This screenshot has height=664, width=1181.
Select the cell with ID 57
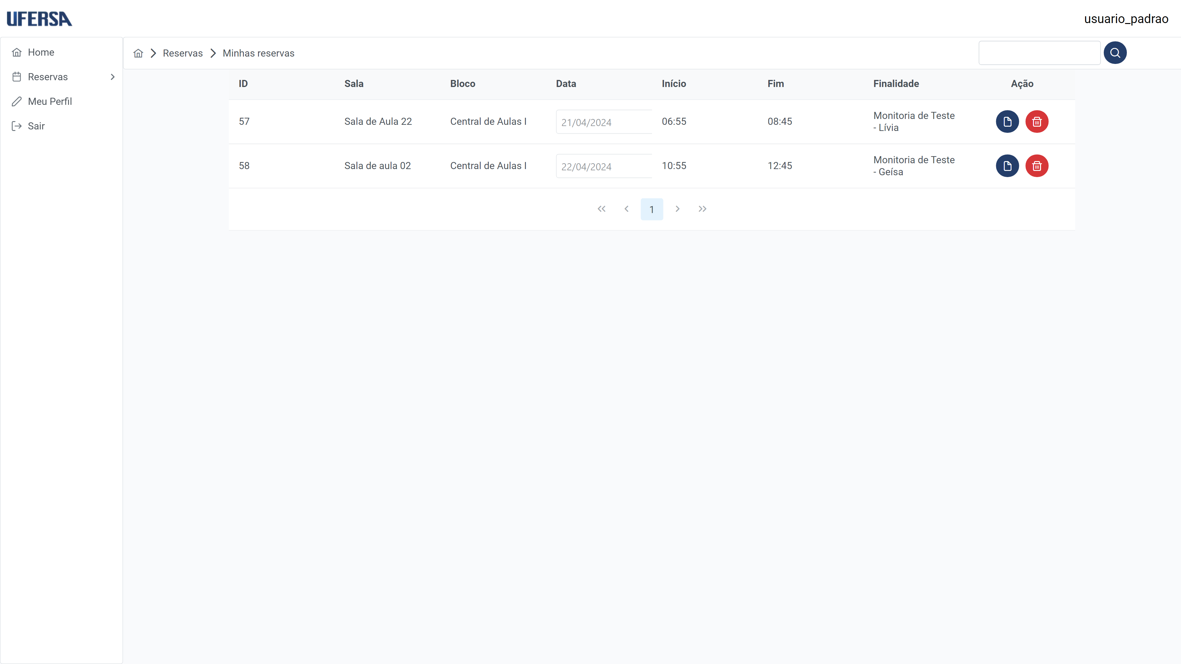tap(244, 121)
